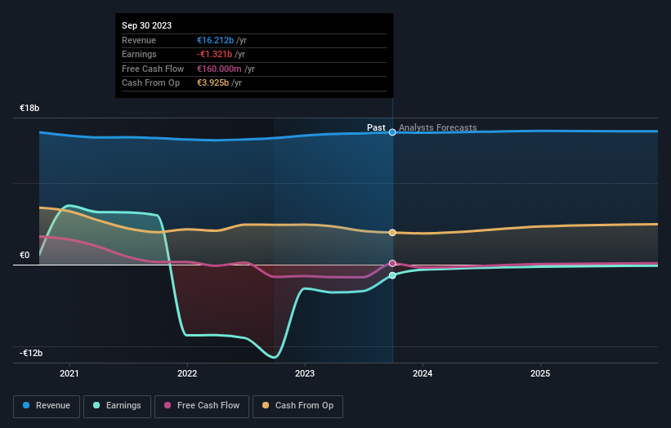Viewport: 671px width, 428px height.
Task: Click the Revenue row label in tooltip
Action: [x=139, y=40]
